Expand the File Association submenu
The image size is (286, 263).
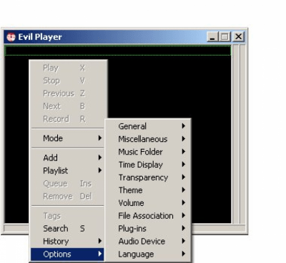(148, 216)
